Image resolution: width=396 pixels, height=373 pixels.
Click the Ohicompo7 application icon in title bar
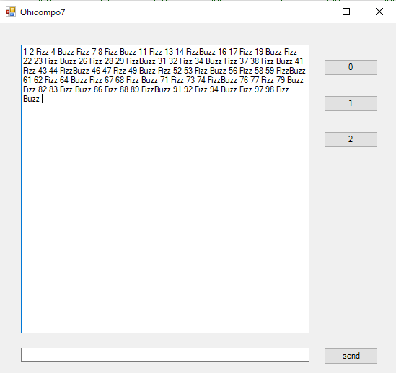coord(11,12)
